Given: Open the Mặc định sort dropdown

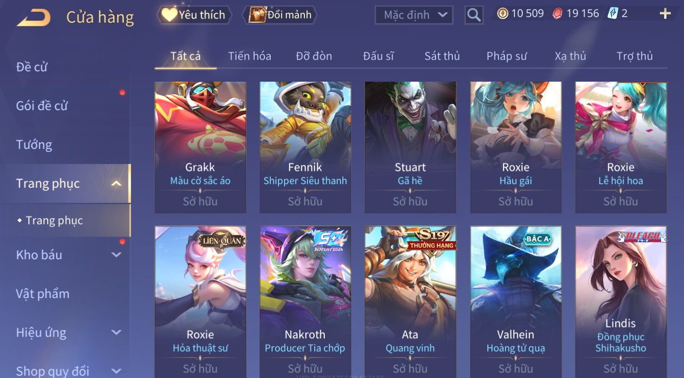Looking at the screenshot, I should coord(414,15).
